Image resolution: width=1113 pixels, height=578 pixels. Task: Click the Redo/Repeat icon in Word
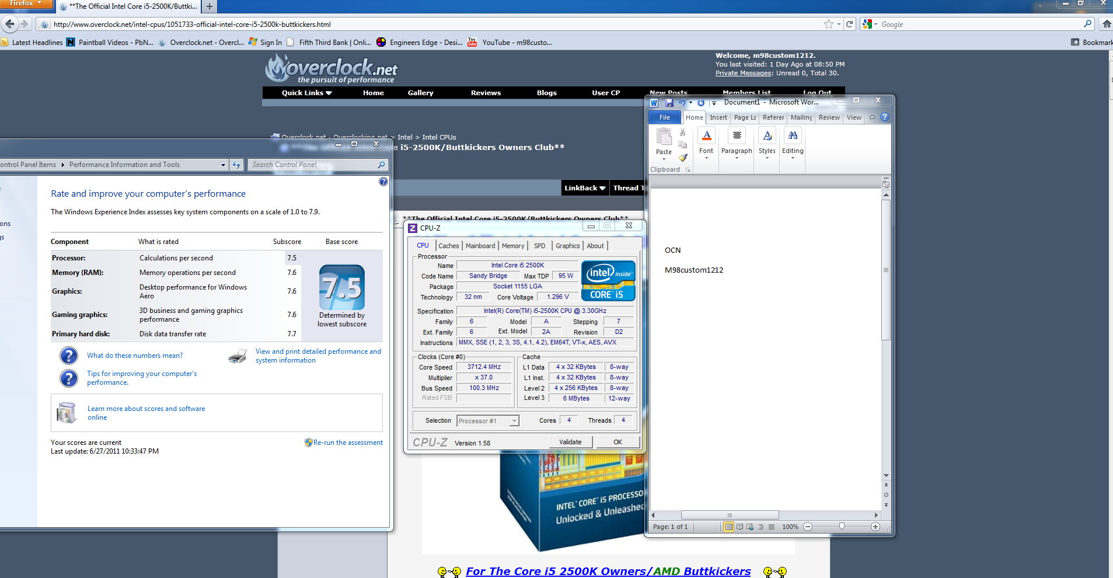pyautogui.click(x=701, y=102)
